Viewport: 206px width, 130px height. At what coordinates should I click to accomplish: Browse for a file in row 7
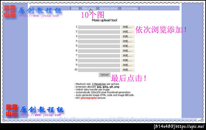(127, 56)
